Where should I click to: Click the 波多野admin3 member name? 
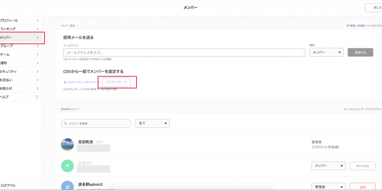tap(90, 185)
